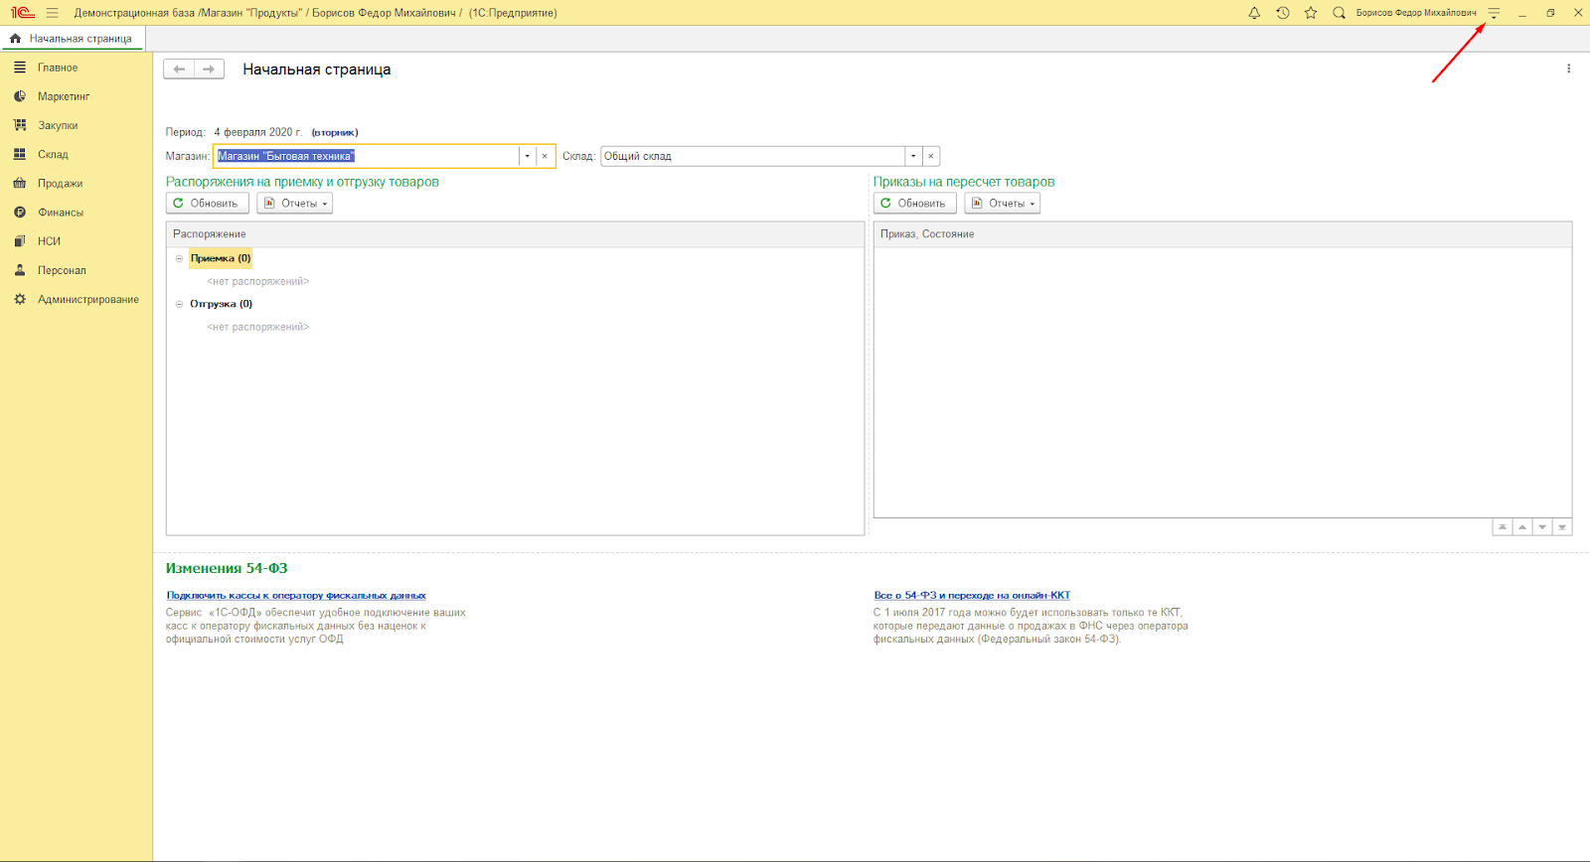1590x862 pixels.
Task: Move order to the very bottom arrow
Action: pyautogui.click(x=1562, y=527)
